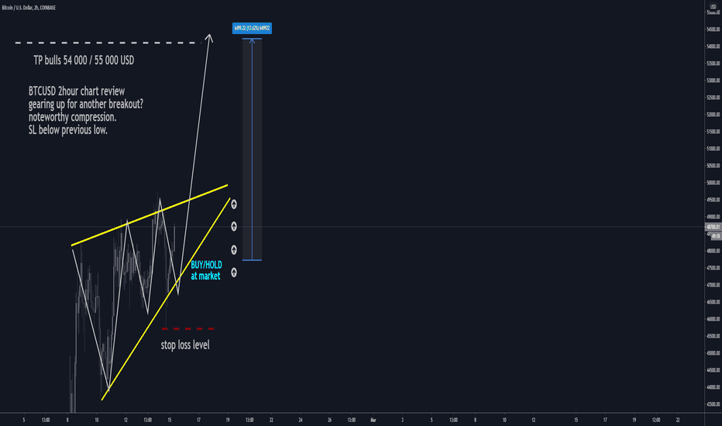Select the 'TP bulls 54 000 / 55 000 USD' text
The image size is (722, 426).
coord(84,60)
